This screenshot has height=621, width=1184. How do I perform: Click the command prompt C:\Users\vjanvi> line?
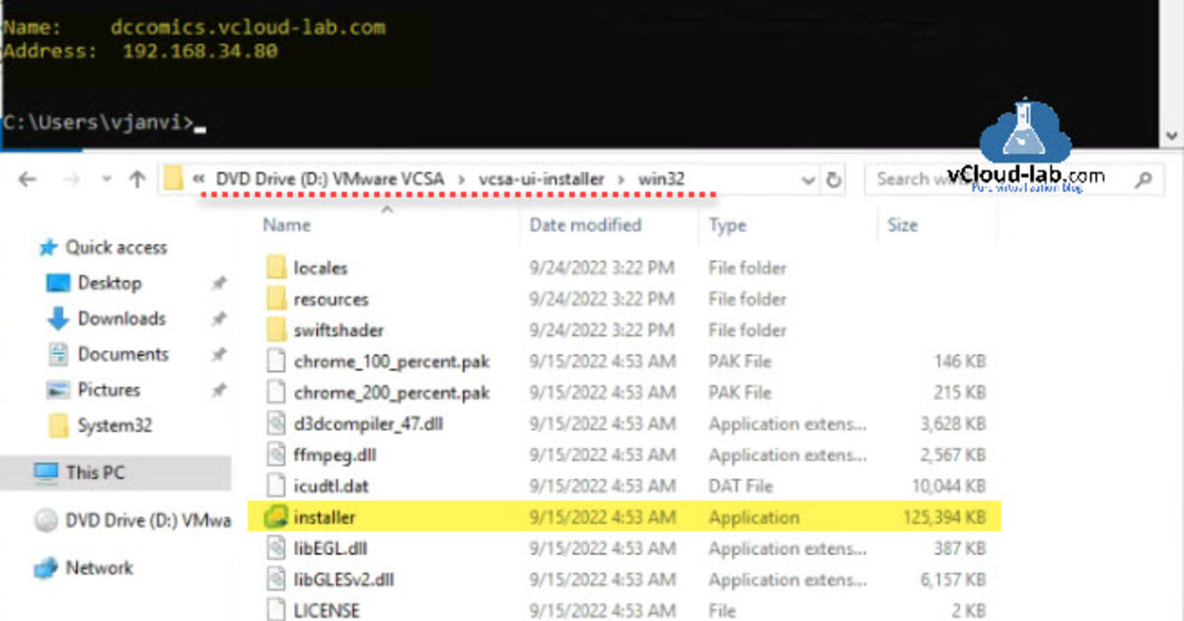point(104,123)
